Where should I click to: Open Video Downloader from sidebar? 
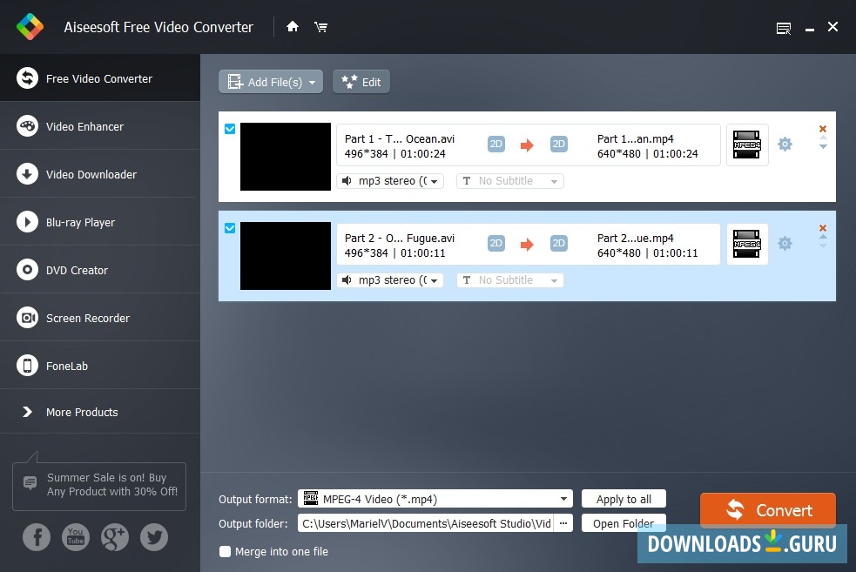click(x=100, y=174)
